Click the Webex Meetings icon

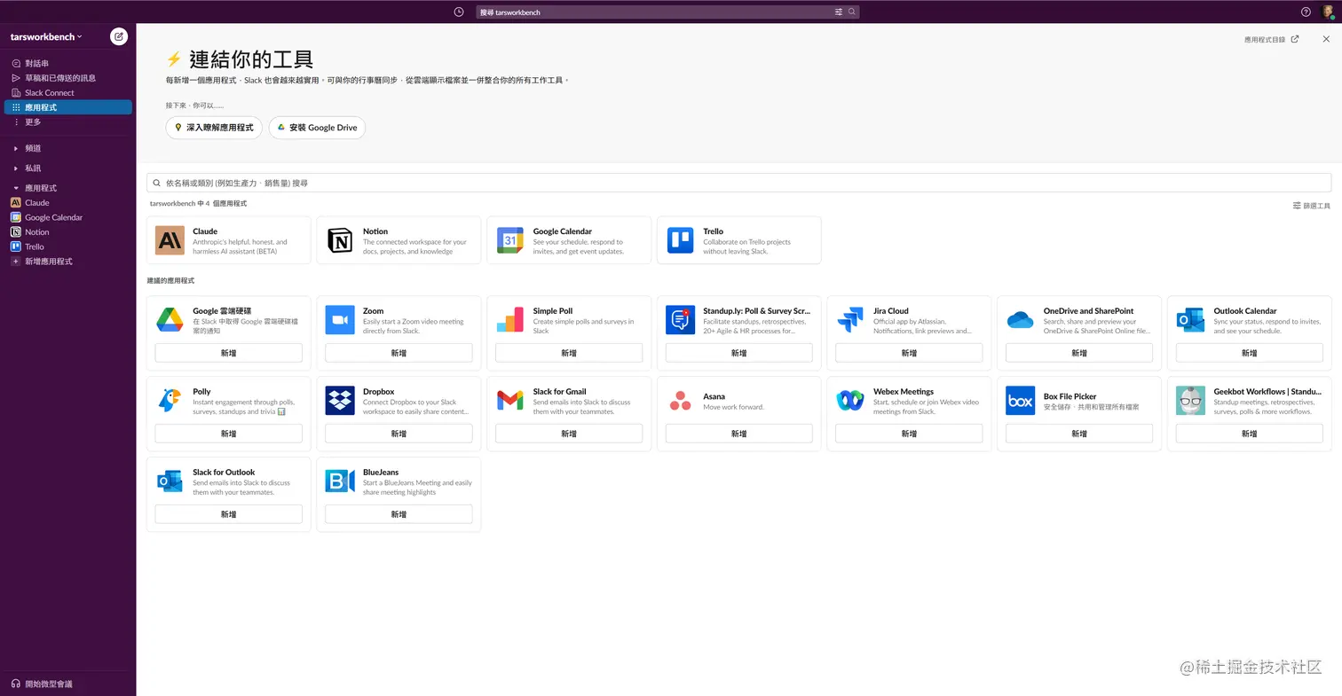point(850,401)
